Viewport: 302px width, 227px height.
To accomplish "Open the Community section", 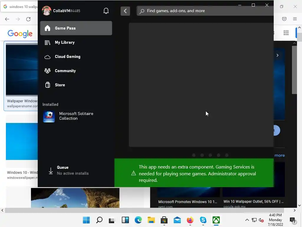I will [76, 71].
